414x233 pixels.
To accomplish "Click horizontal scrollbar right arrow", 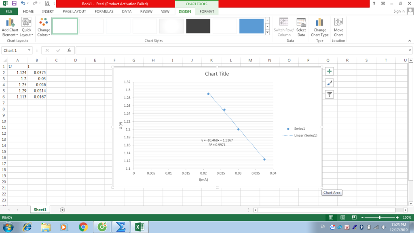I will click(405, 210).
